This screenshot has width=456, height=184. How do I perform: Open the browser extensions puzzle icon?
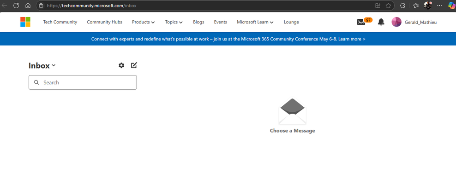(403, 6)
